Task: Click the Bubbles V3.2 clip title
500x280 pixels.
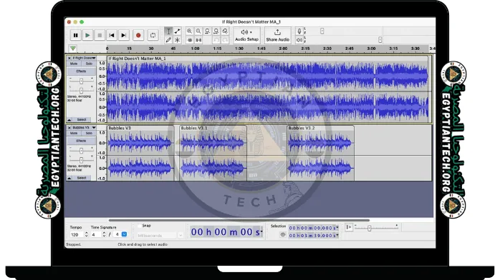Action: tap(302, 128)
